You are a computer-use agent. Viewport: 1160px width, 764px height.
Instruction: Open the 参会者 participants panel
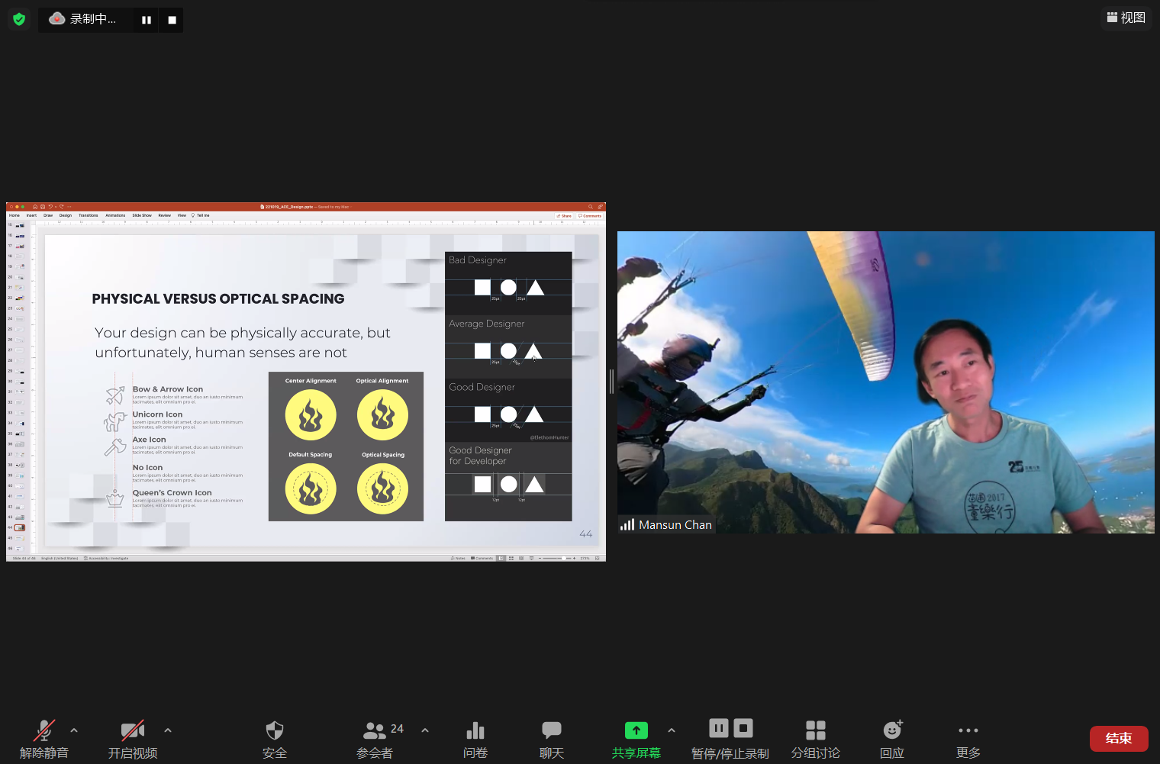(375, 739)
